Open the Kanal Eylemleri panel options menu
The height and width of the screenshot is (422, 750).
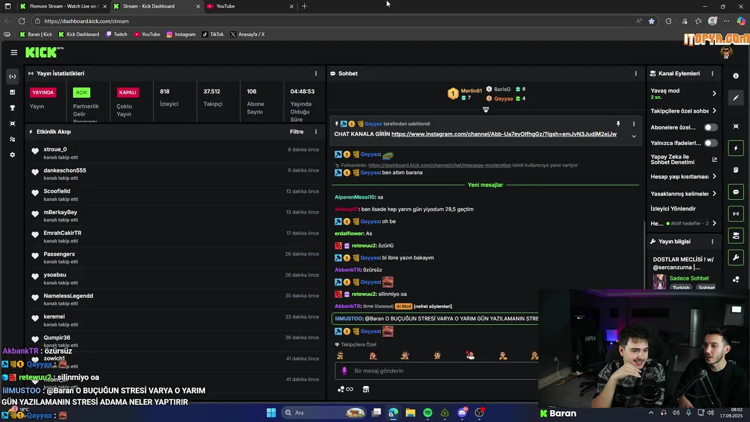712,73
